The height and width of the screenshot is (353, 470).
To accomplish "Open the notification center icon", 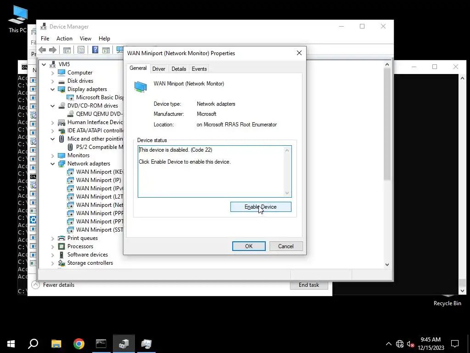I will pyautogui.click(x=455, y=344).
